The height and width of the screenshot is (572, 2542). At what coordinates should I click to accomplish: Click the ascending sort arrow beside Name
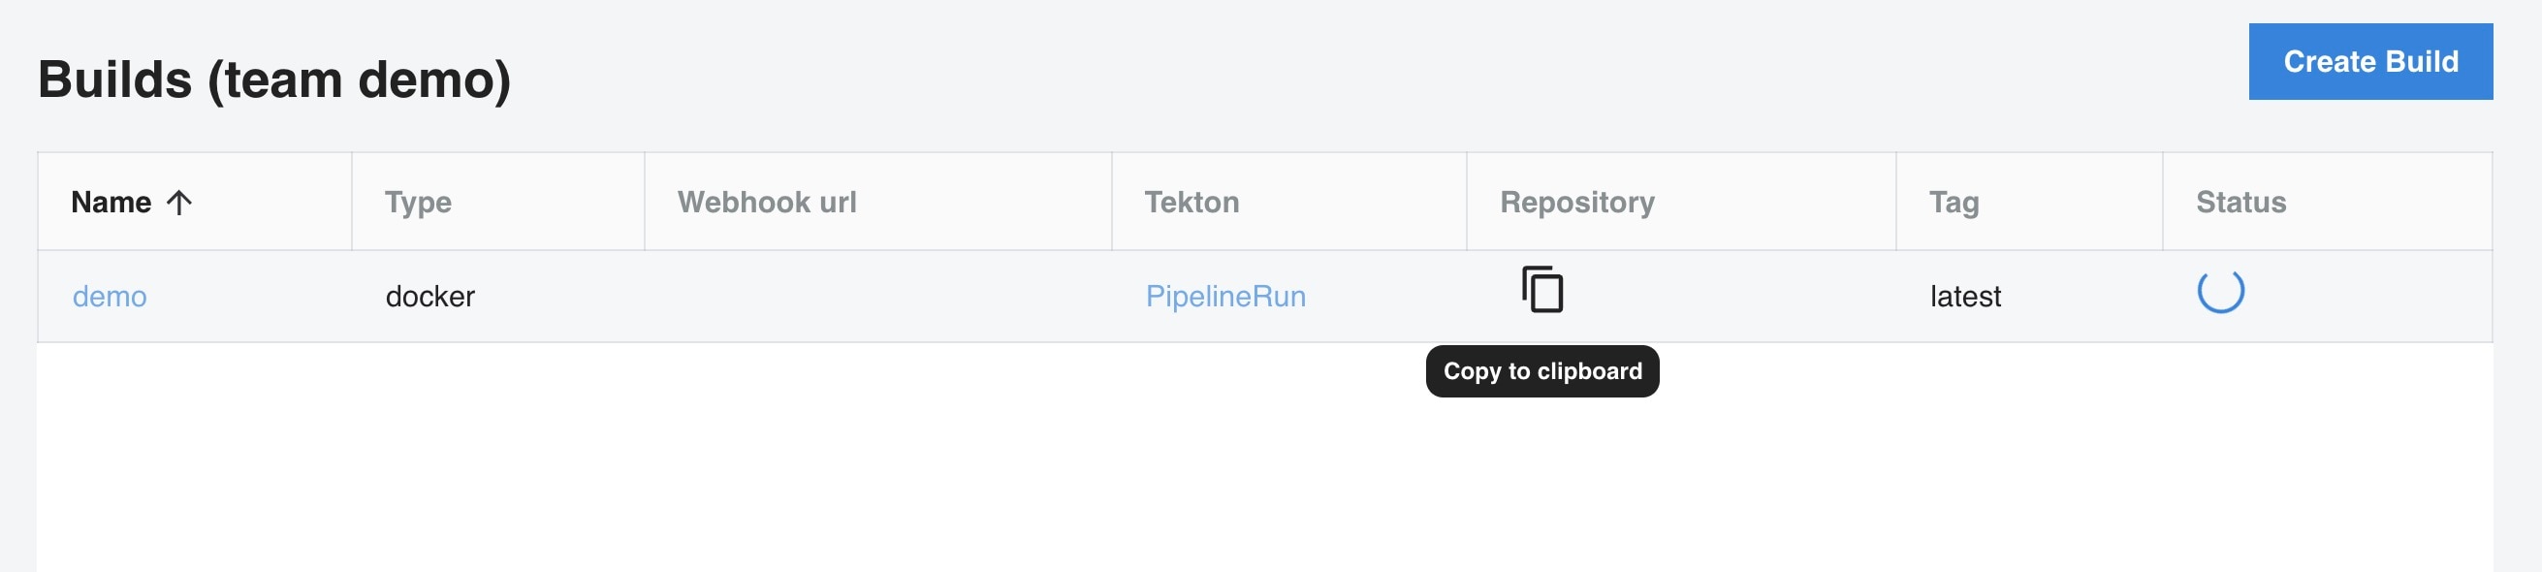click(x=178, y=203)
